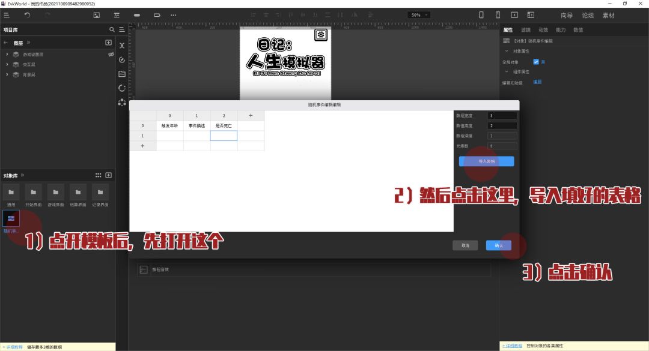This screenshot has height=351, width=649.
Task: Switch to the 动效 tab
Action: point(543,30)
